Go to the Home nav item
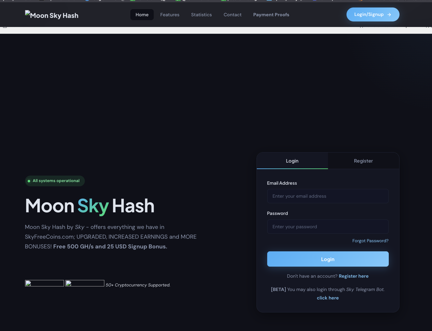The width and height of the screenshot is (432, 331). click(142, 15)
